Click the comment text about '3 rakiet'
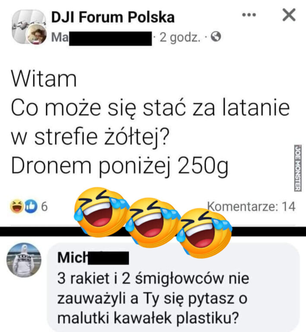Image resolution: width=306 pixels, height=332 pixels. tap(153, 298)
